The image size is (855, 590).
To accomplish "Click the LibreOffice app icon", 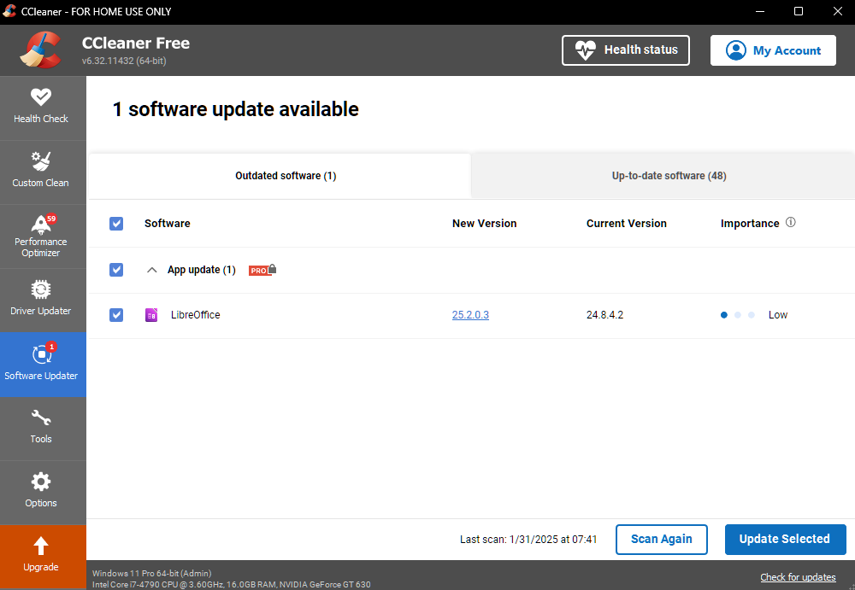I will point(151,315).
